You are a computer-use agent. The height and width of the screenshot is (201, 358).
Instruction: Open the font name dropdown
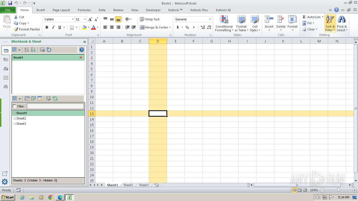tap(73, 19)
